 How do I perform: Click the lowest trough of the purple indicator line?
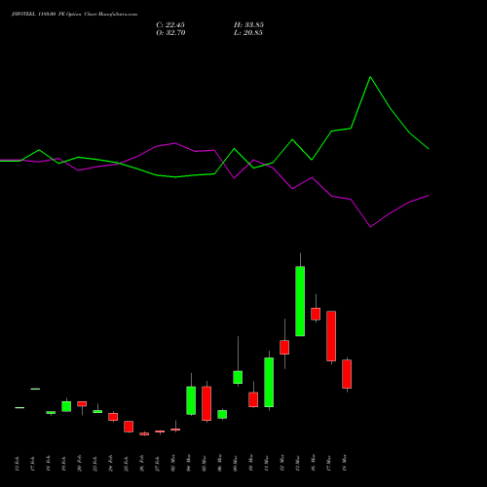(370, 227)
